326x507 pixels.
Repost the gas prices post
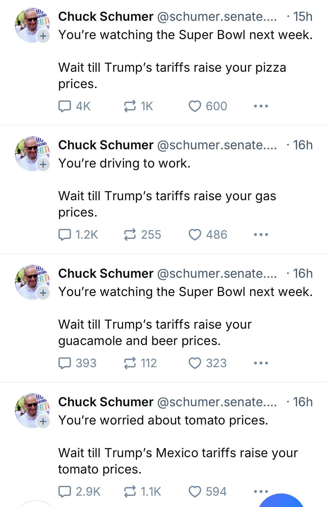(x=130, y=235)
